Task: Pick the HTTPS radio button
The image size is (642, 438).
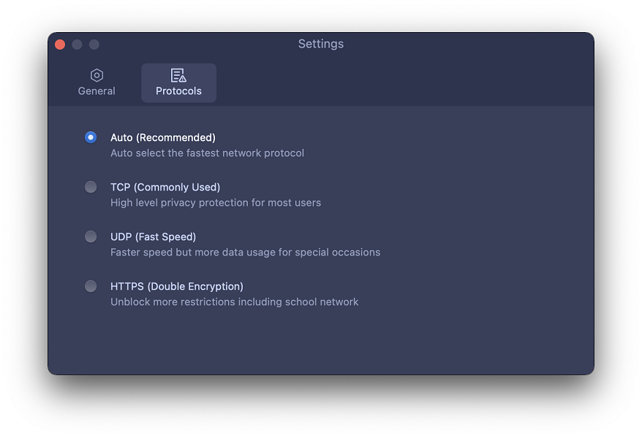Action: [91, 286]
